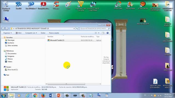This screenshot has height=98, width=175.
Task: Open Aurora 3D Text & Logo Maker shortcut
Action: pos(93,6)
